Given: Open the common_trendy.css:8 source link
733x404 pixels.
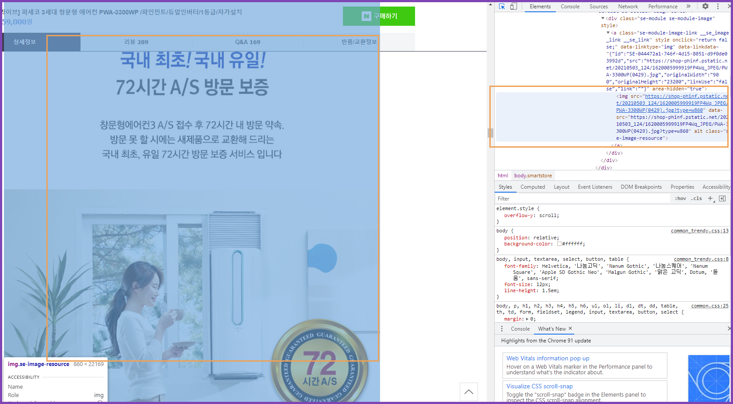Looking at the screenshot, I should click(x=701, y=259).
